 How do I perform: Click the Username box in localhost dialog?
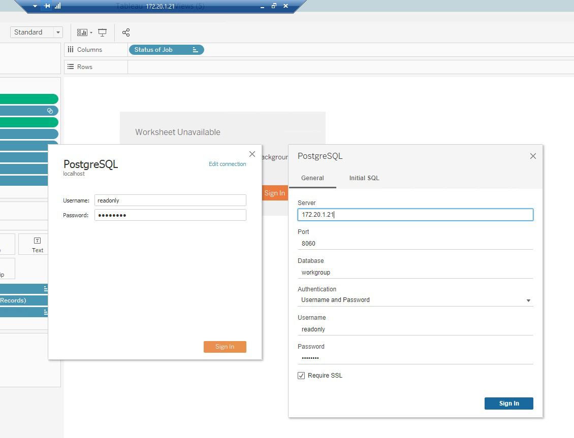(170, 200)
